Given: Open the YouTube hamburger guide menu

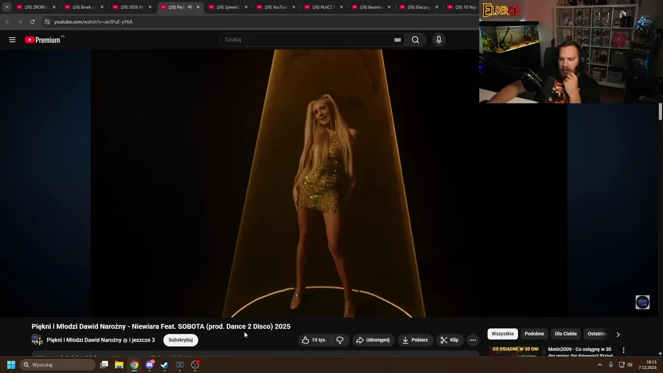Looking at the screenshot, I should [12, 40].
